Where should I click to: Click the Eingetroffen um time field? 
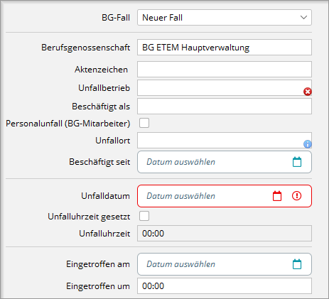[x=225, y=286]
